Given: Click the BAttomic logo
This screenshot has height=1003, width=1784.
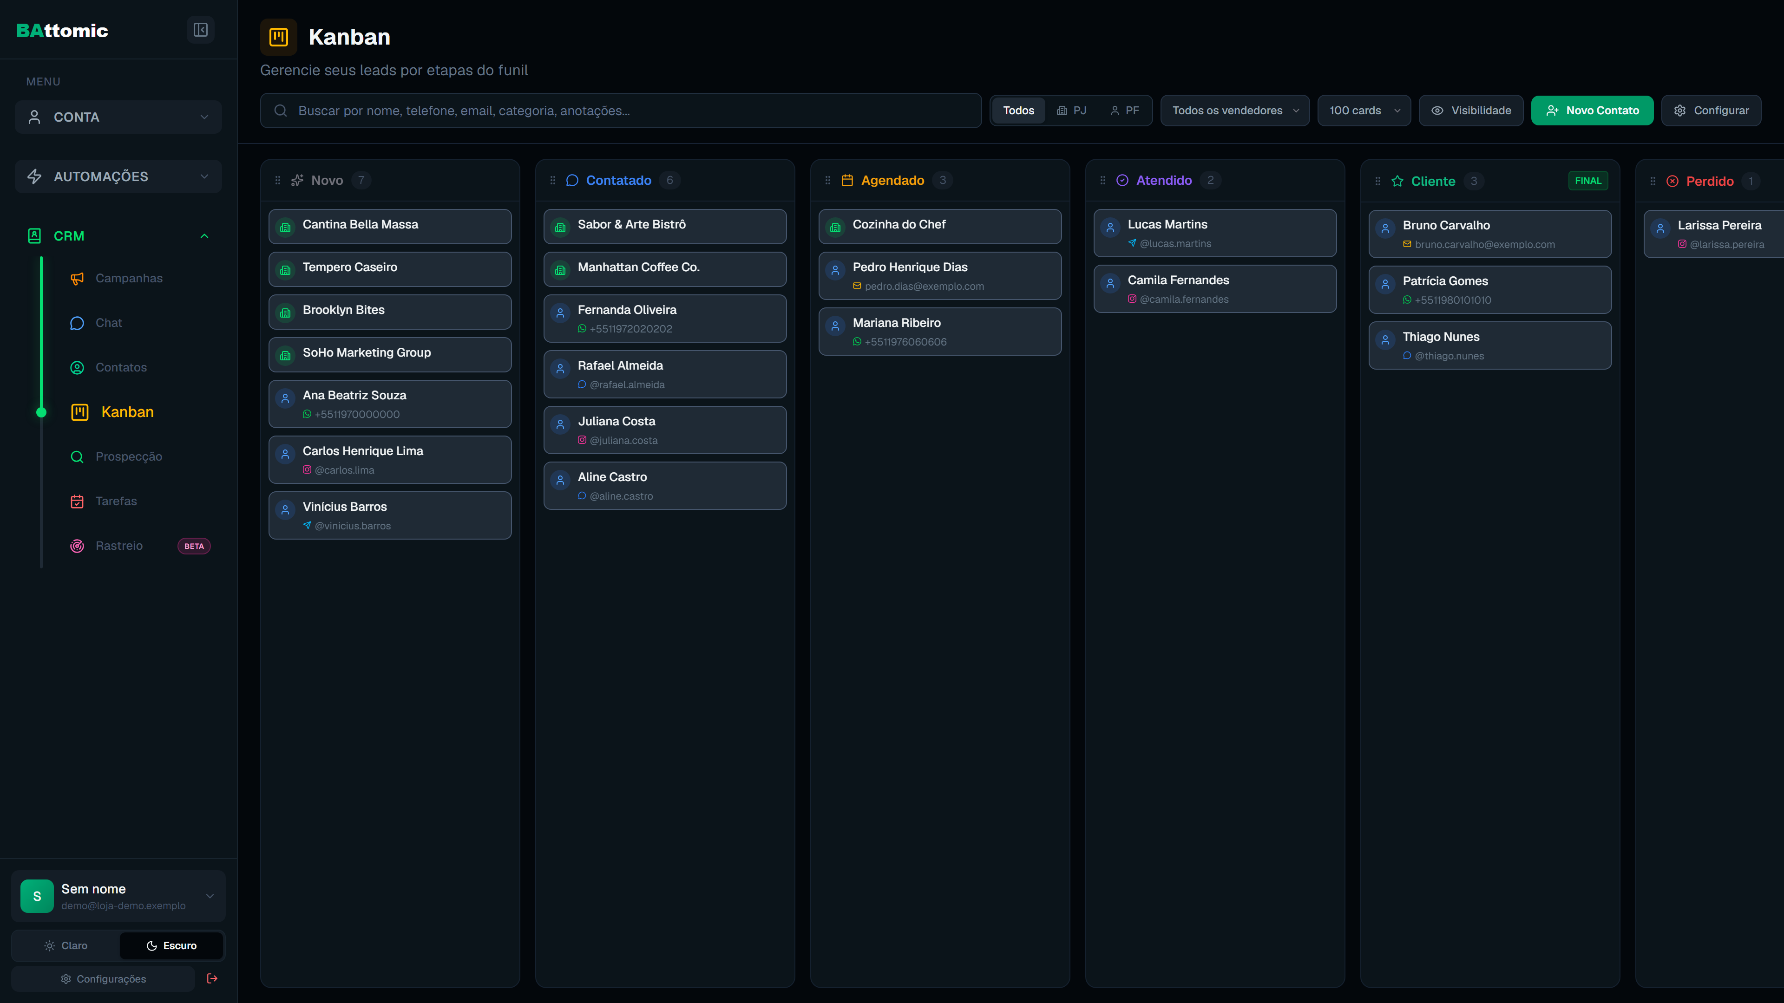Looking at the screenshot, I should [x=62, y=31].
